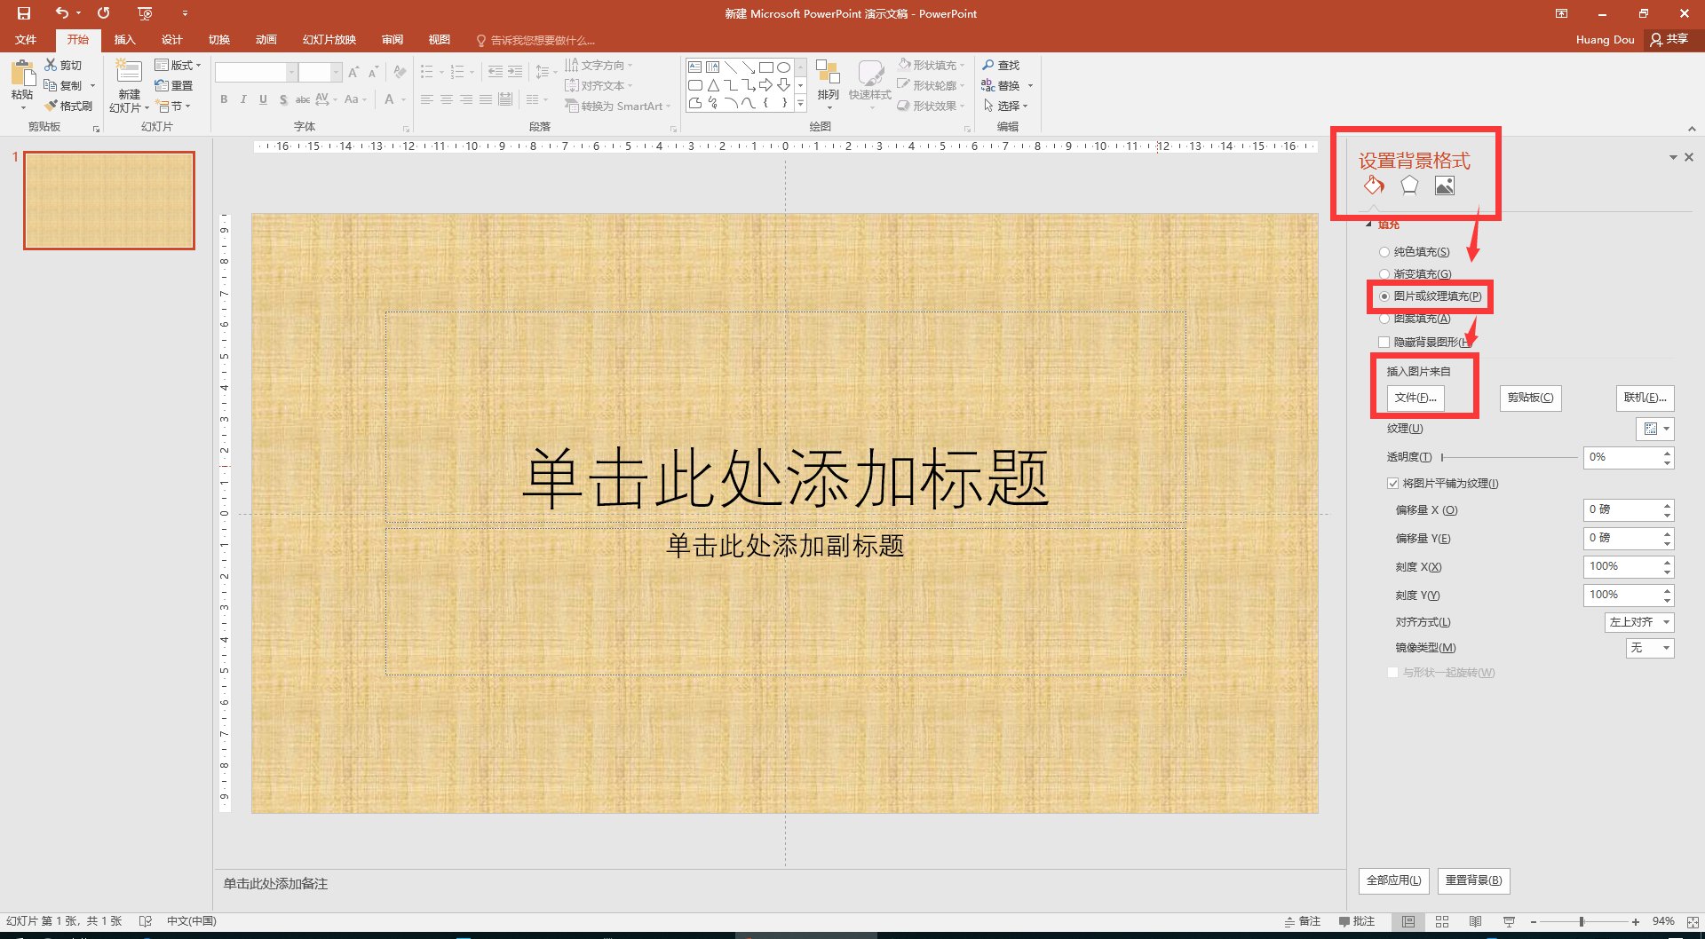Toggle the 隐藏背景图形 checkbox
This screenshot has width=1705, height=939.
(x=1384, y=342)
